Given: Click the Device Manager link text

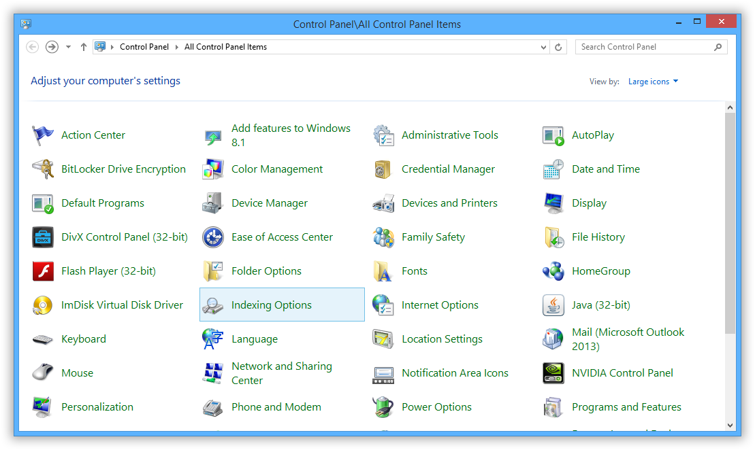Looking at the screenshot, I should 269,203.
